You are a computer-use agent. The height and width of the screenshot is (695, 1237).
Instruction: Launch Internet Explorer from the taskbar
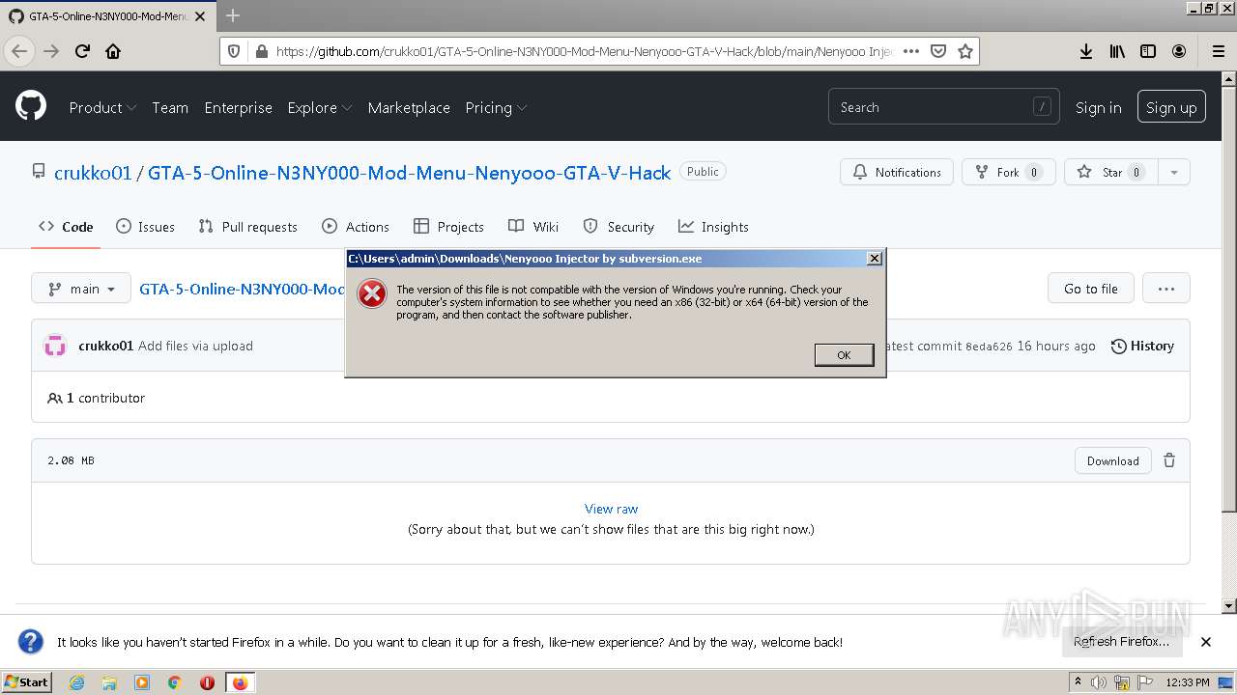pyautogui.click(x=76, y=682)
